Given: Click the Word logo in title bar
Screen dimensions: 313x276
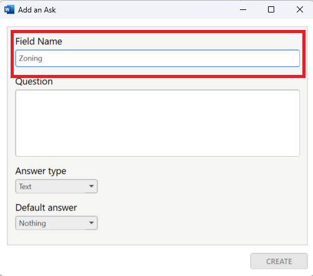Looking at the screenshot, I should pyautogui.click(x=9, y=9).
